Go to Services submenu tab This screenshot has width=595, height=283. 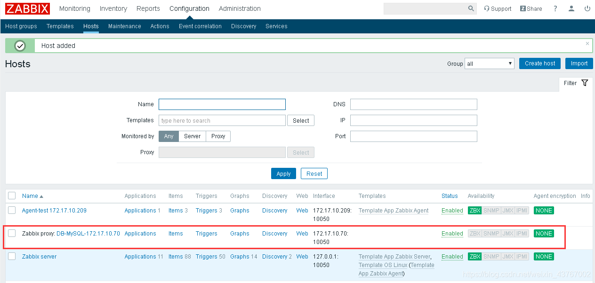[276, 26]
